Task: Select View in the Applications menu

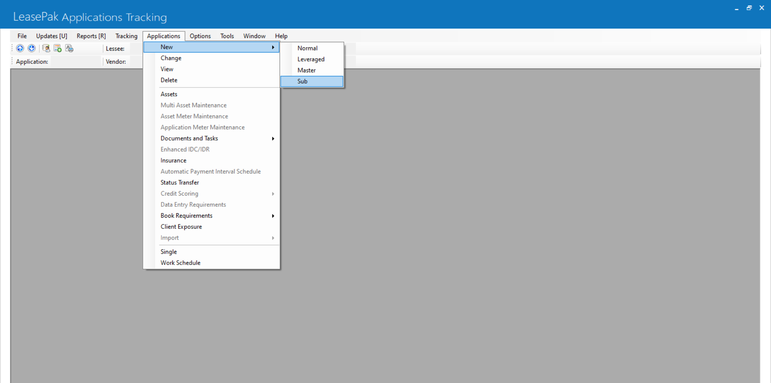Action: point(212,69)
